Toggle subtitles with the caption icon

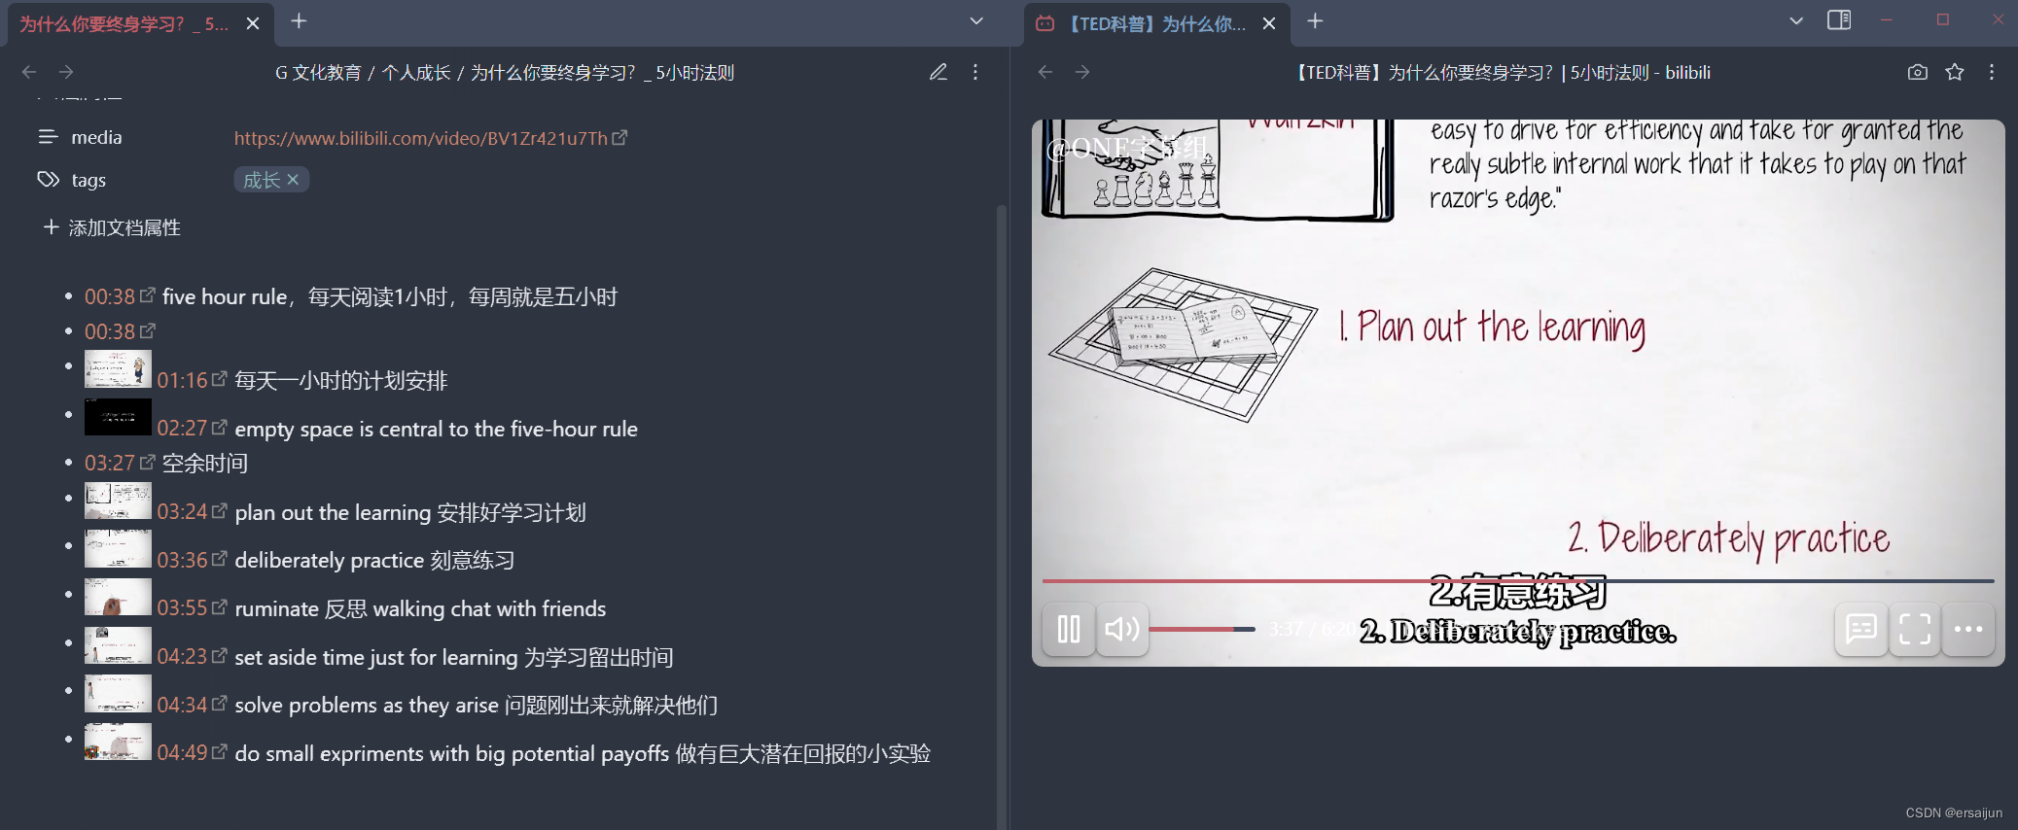pyautogui.click(x=1861, y=630)
